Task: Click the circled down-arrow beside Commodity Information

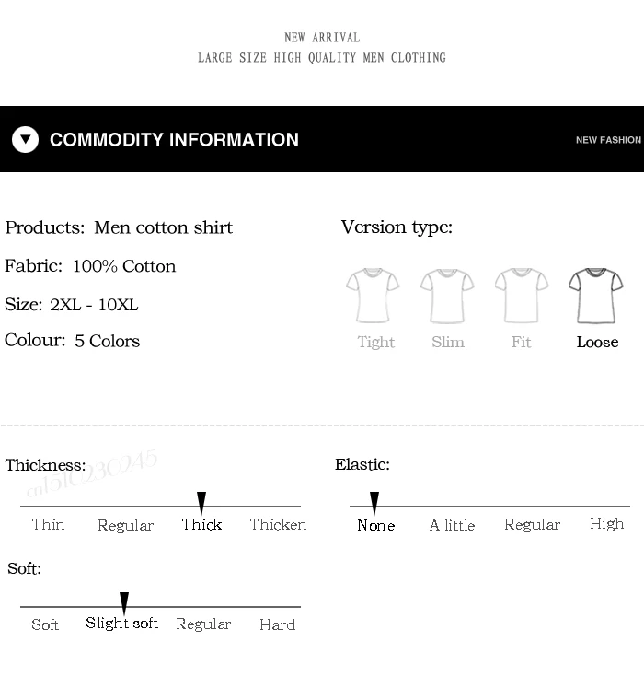Action: [26, 139]
